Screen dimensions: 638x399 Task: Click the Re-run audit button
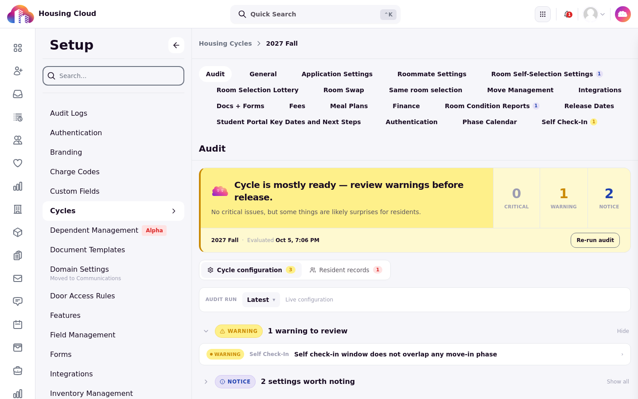595,240
